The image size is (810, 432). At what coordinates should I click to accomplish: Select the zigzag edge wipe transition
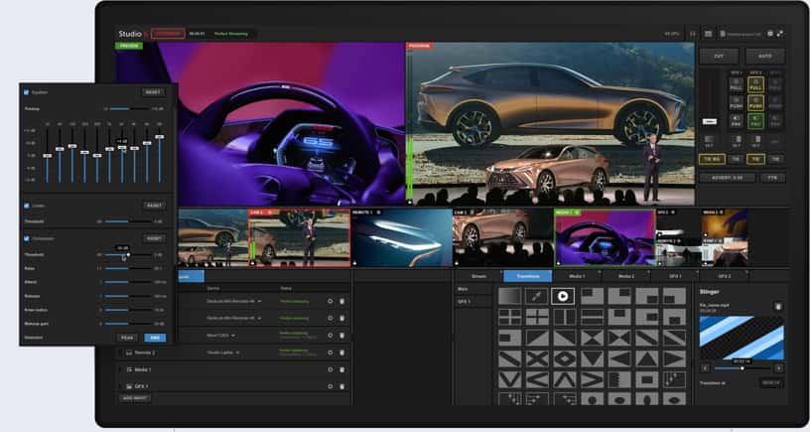[618, 379]
